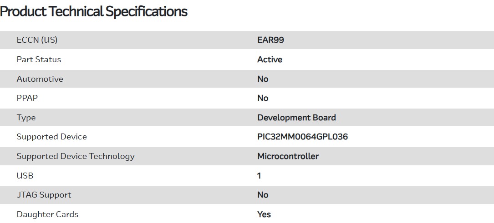Click the PPAP label

click(27, 98)
